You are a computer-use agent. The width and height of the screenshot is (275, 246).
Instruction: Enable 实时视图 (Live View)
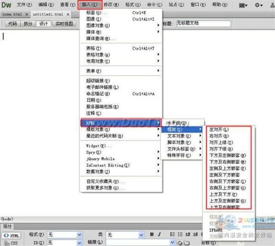64,24
